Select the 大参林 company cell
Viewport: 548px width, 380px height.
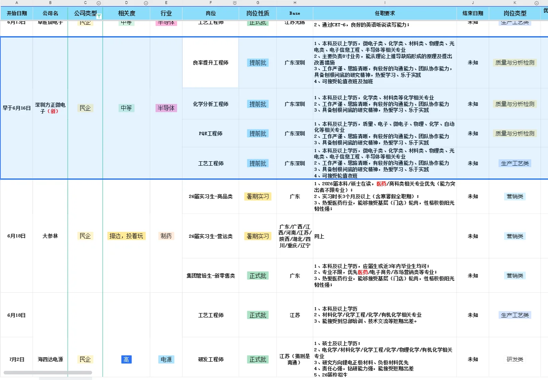(x=50, y=236)
